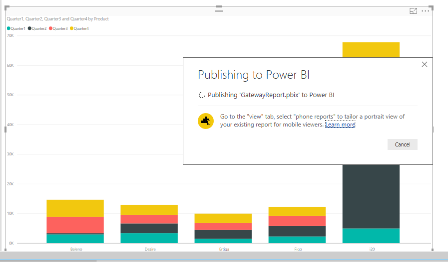Select Quarter2 in the chart legend

pos(37,28)
